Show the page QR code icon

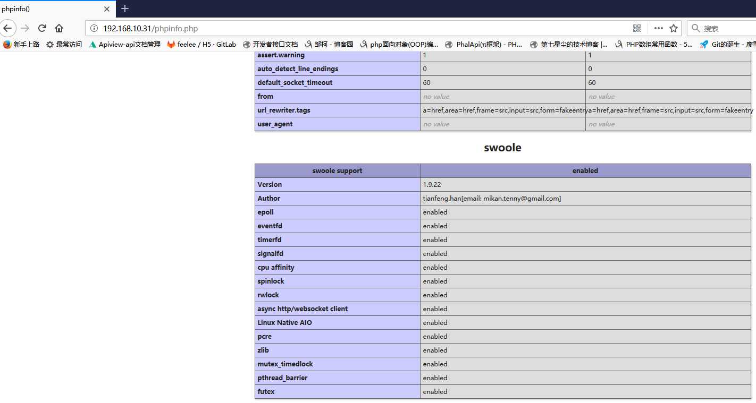pyautogui.click(x=637, y=28)
